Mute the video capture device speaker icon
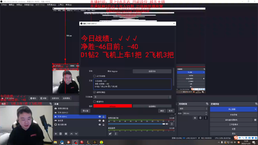This screenshot has height=145, width=258. tap(167, 124)
